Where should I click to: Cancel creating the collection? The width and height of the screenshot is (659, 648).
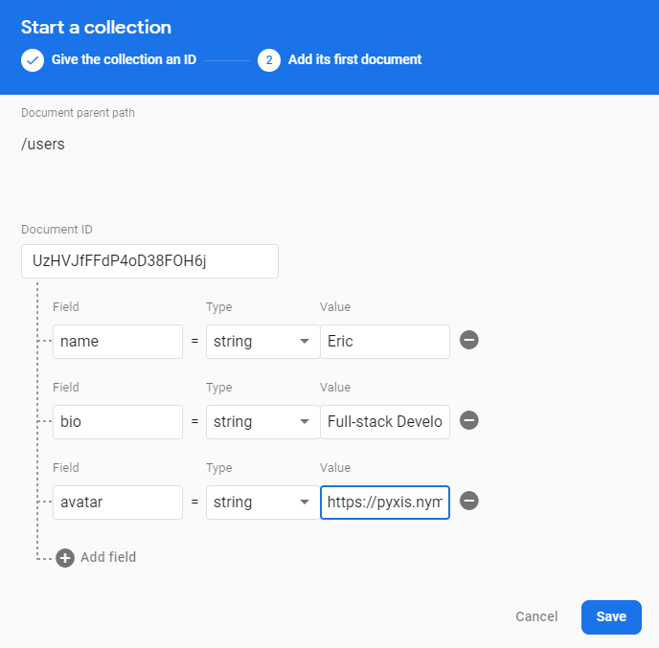(536, 617)
